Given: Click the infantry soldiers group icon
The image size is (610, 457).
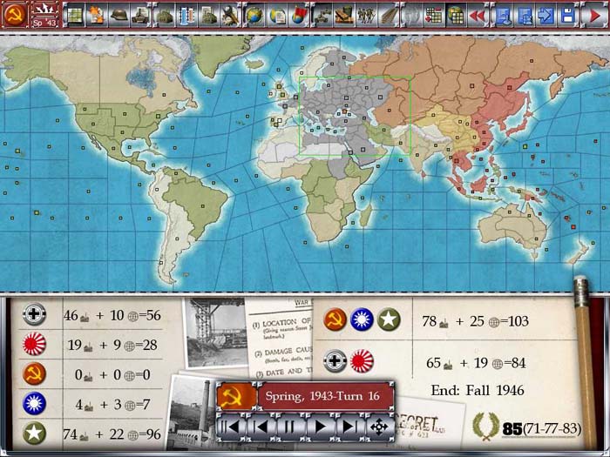Looking at the screenshot, I should pos(367,16).
